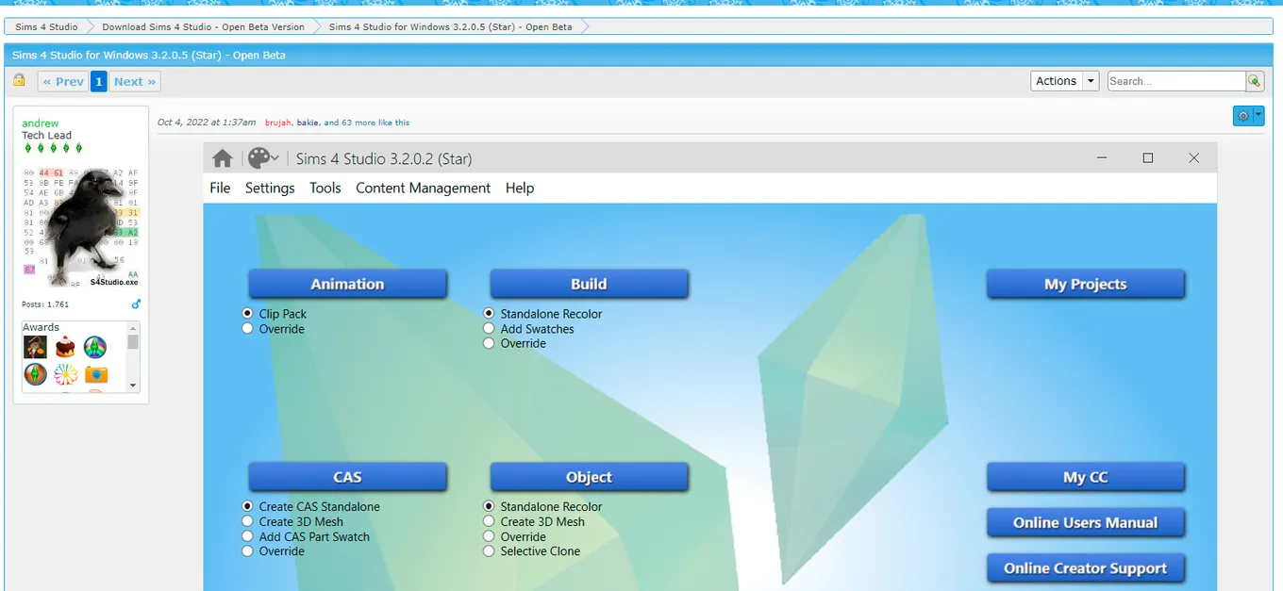Image resolution: width=1283 pixels, height=591 pixels.
Task: Open the Settings menu
Action: pos(270,188)
